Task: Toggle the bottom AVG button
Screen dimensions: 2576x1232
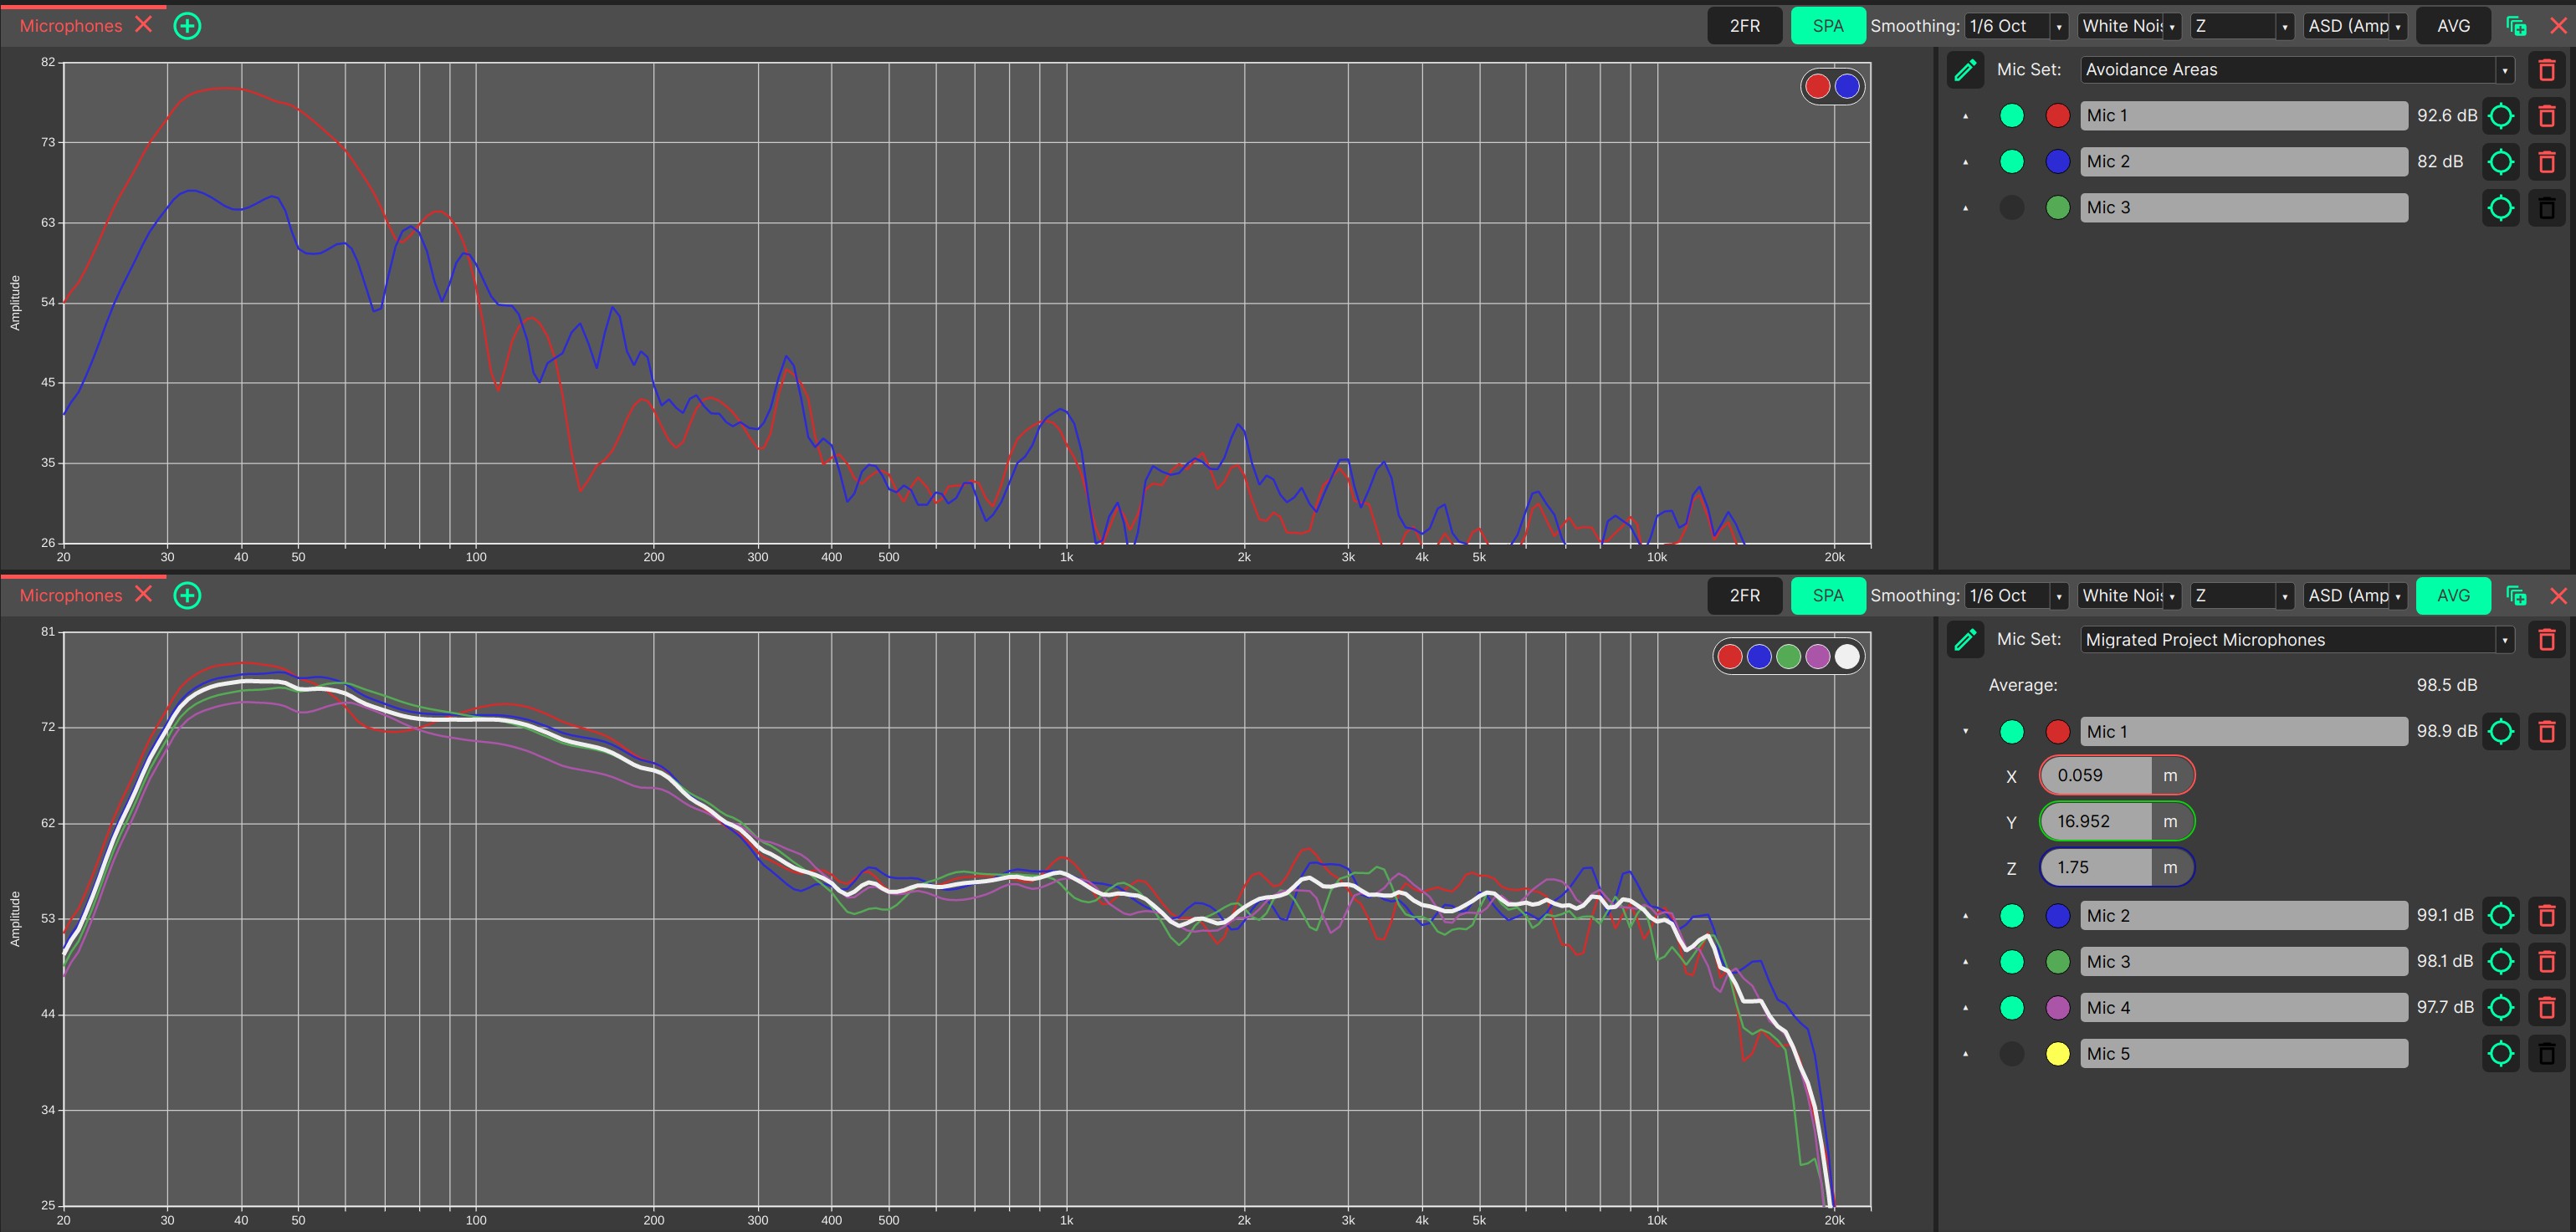Action: pos(2452,596)
